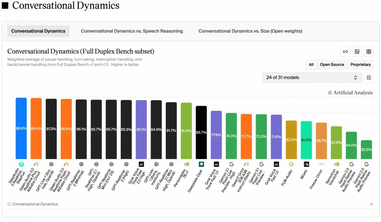Expand the Conversational Dynamics section with plus
381x222 pixels.
point(371,204)
